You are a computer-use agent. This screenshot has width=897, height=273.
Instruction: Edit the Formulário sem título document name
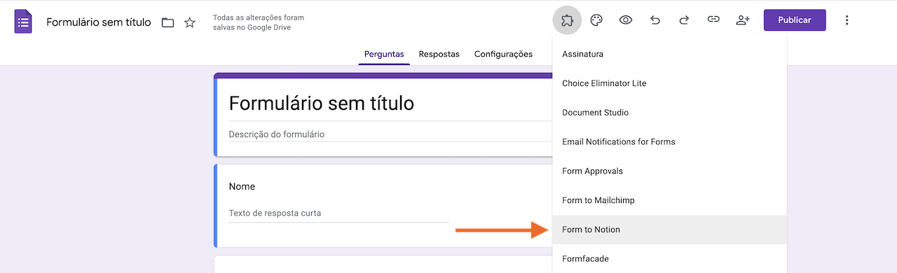click(x=99, y=22)
